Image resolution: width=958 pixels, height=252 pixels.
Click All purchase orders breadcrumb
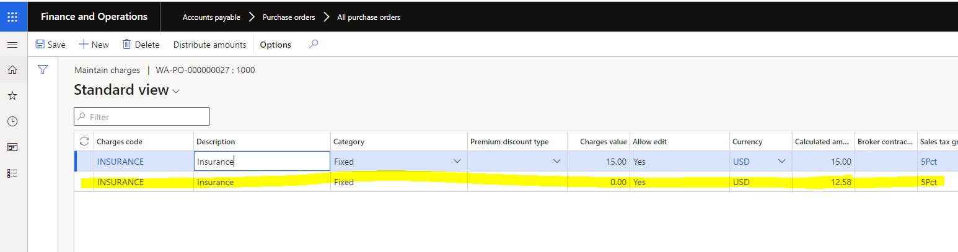pos(369,17)
